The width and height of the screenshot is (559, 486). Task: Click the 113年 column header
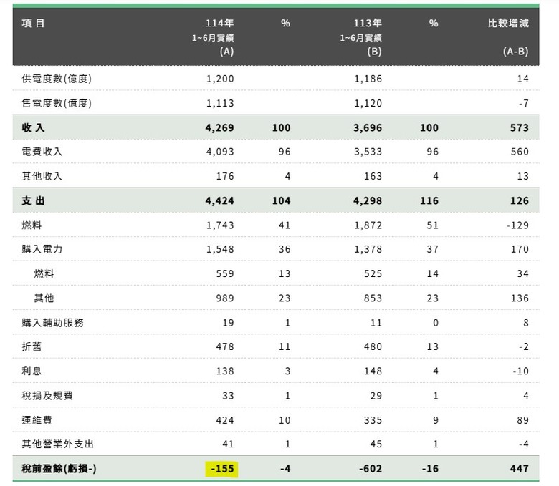(x=368, y=24)
